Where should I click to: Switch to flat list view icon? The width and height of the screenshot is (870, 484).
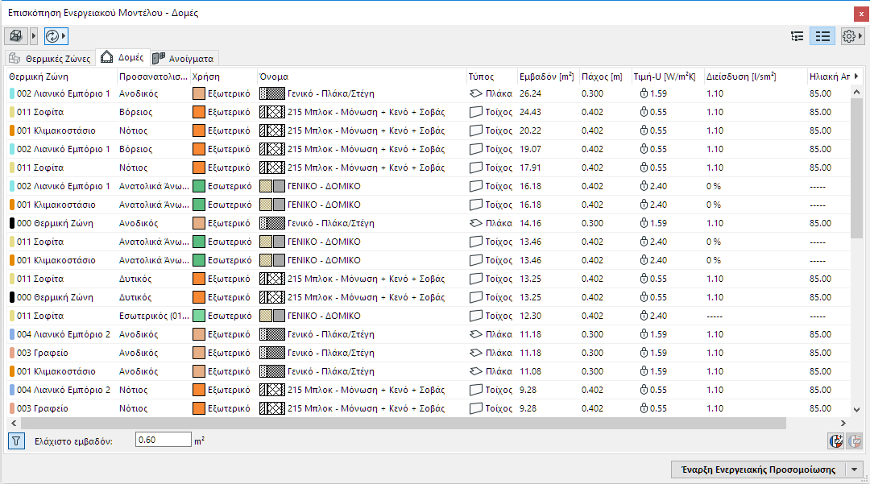[822, 36]
